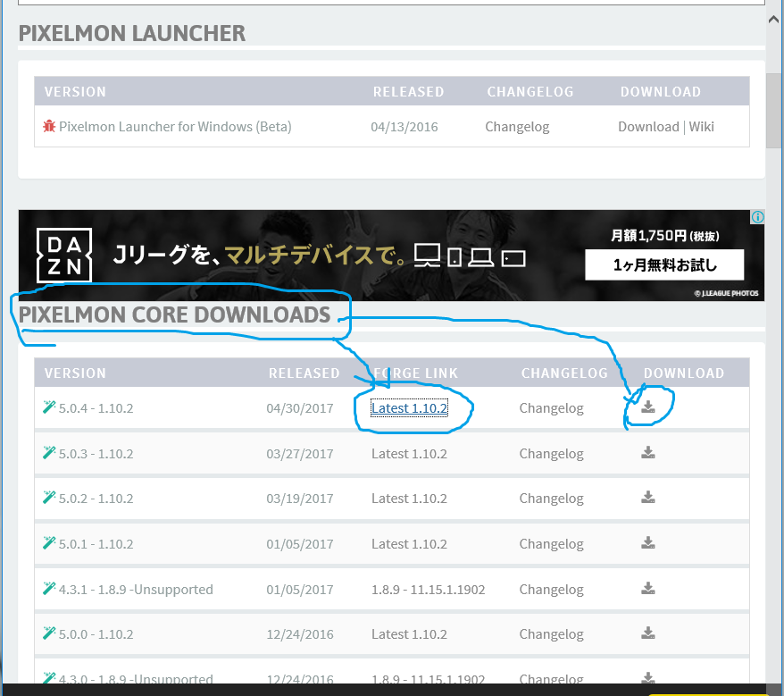Click the download icon for 5.0.0 - 1.10.2

click(648, 633)
